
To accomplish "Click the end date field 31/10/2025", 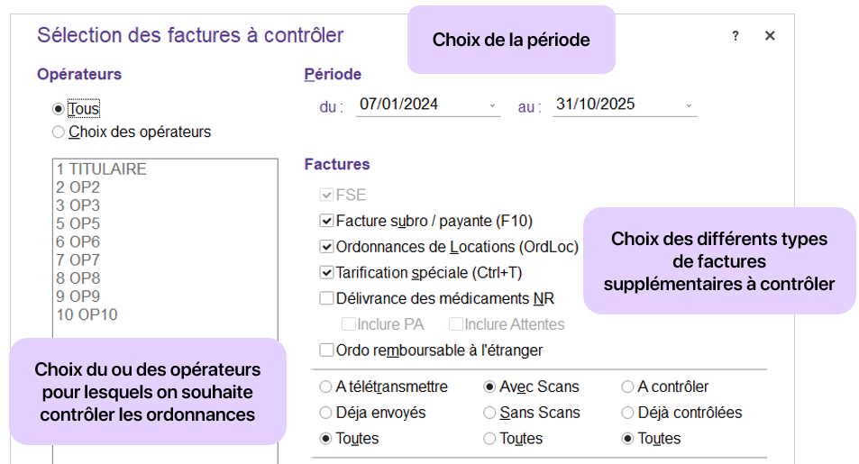I will click(596, 105).
